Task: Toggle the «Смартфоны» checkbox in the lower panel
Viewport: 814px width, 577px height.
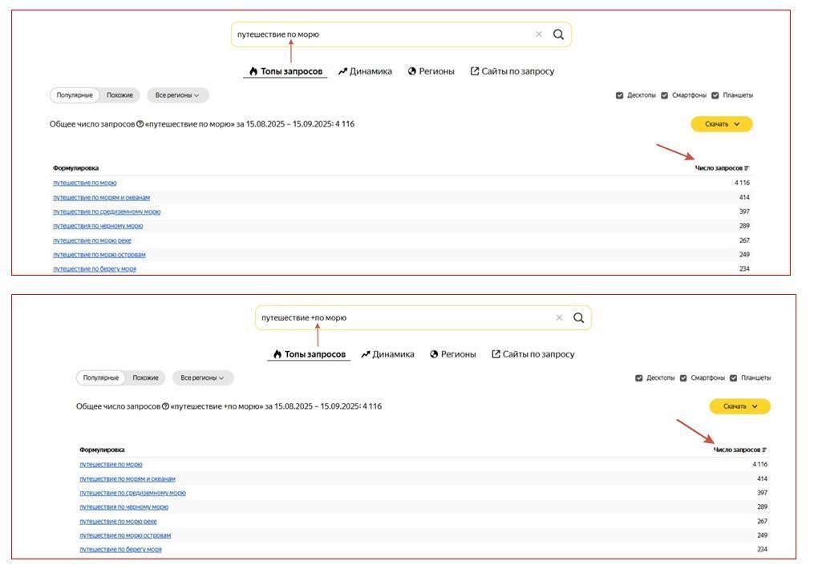Action: (683, 378)
